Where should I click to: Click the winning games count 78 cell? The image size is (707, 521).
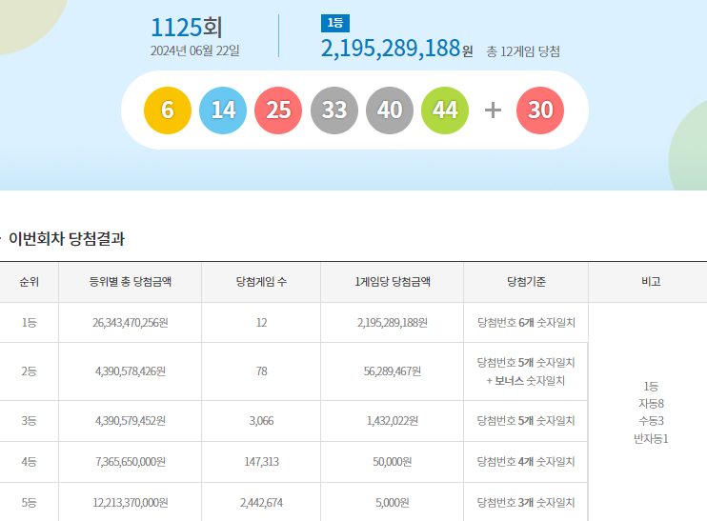click(261, 371)
